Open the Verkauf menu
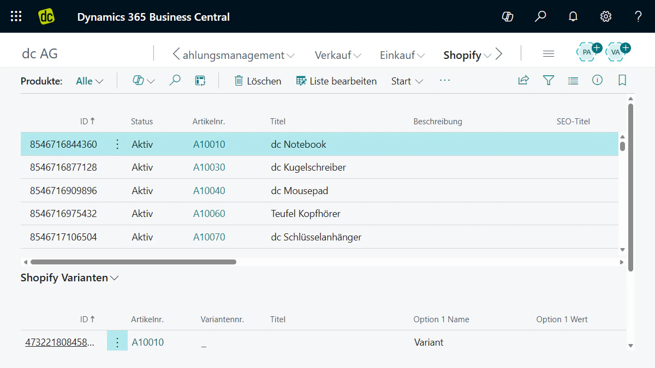This screenshot has width=655, height=368. click(x=338, y=55)
